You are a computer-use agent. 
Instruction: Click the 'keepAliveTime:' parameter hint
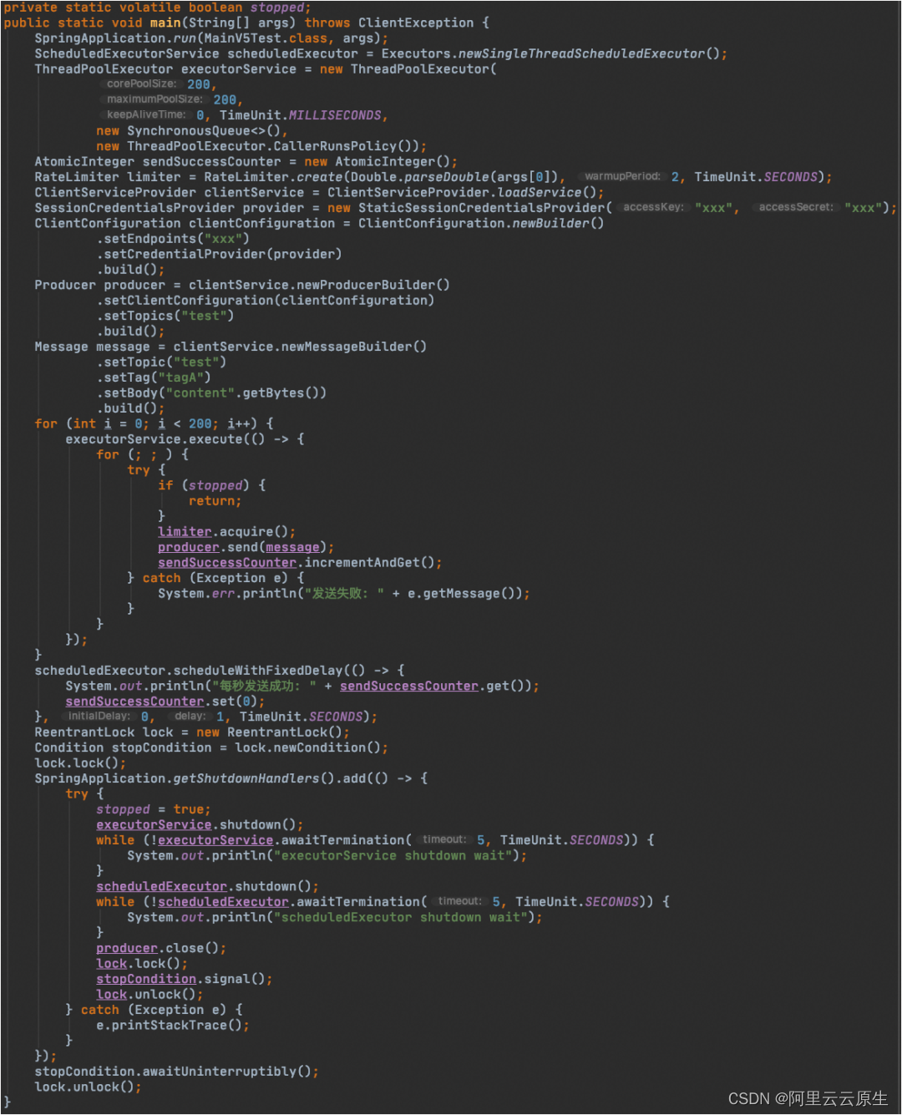tap(146, 114)
